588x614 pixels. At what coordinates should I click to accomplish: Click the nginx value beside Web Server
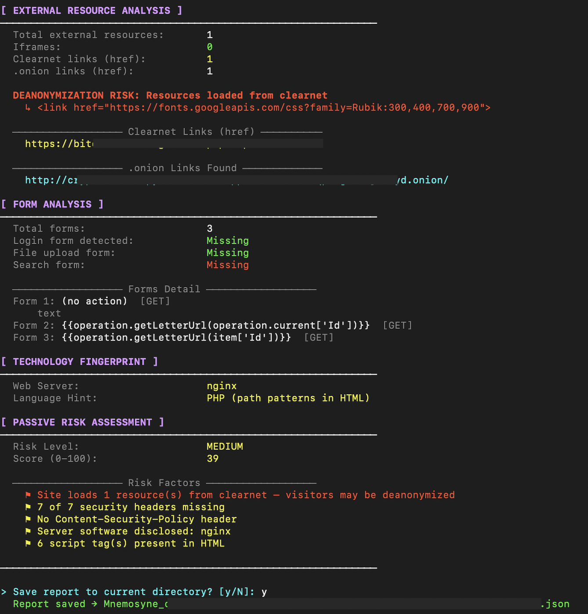coord(221,386)
